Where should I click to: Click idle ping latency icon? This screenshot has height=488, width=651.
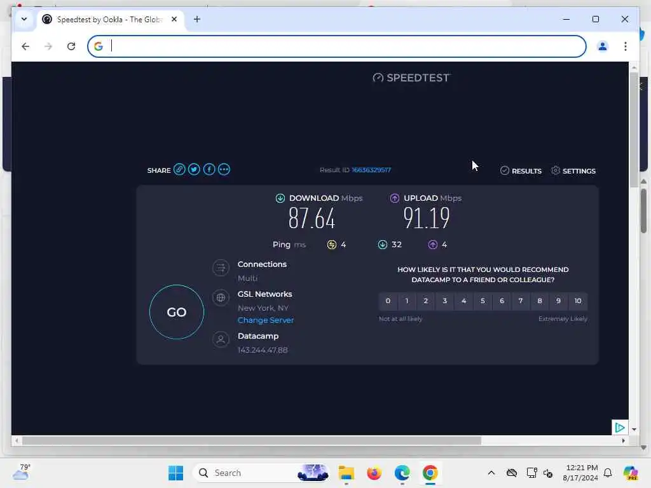click(x=331, y=245)
